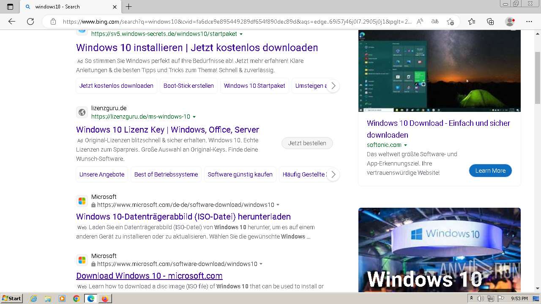The image size is (541, 304).
Task: Show more sitelinks next to Umsteigen
Action: coord(333,86)
